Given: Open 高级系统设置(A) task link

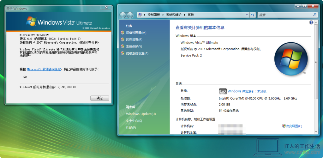Looking at the screenshot, I should pos(137,53).
